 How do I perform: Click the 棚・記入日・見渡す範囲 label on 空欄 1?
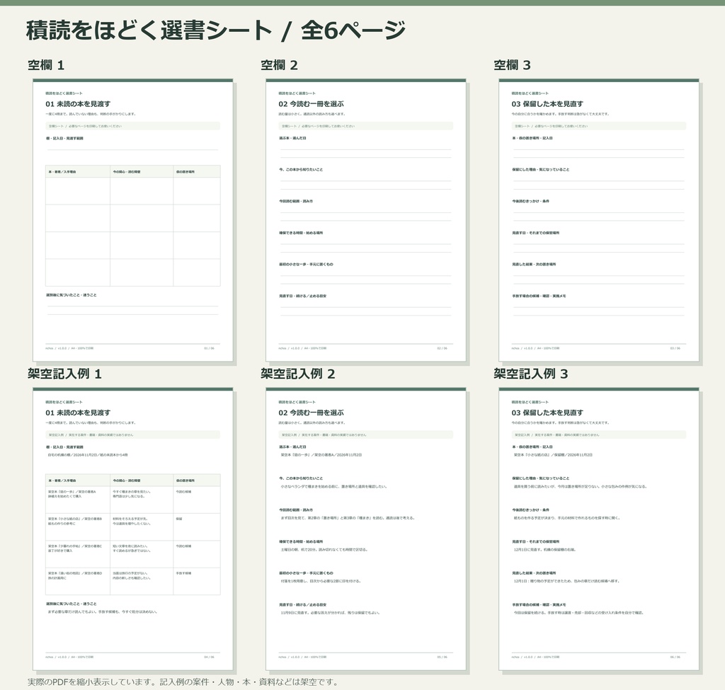64,138
